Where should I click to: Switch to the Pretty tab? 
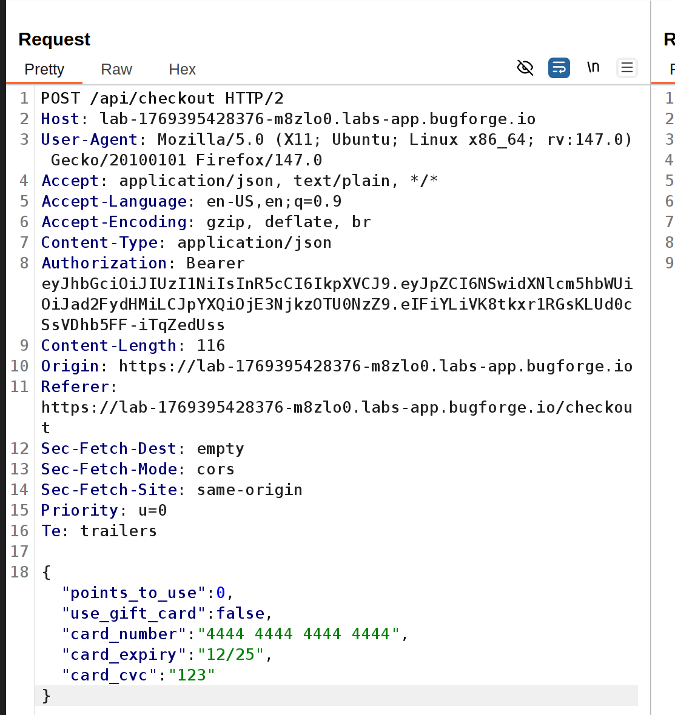click(x=44, y=70)
